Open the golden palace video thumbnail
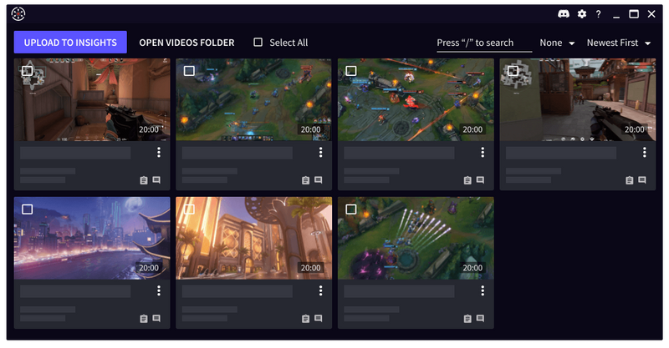Image resolution: width=669 pixels, height=348 pixels. point(254,238)
